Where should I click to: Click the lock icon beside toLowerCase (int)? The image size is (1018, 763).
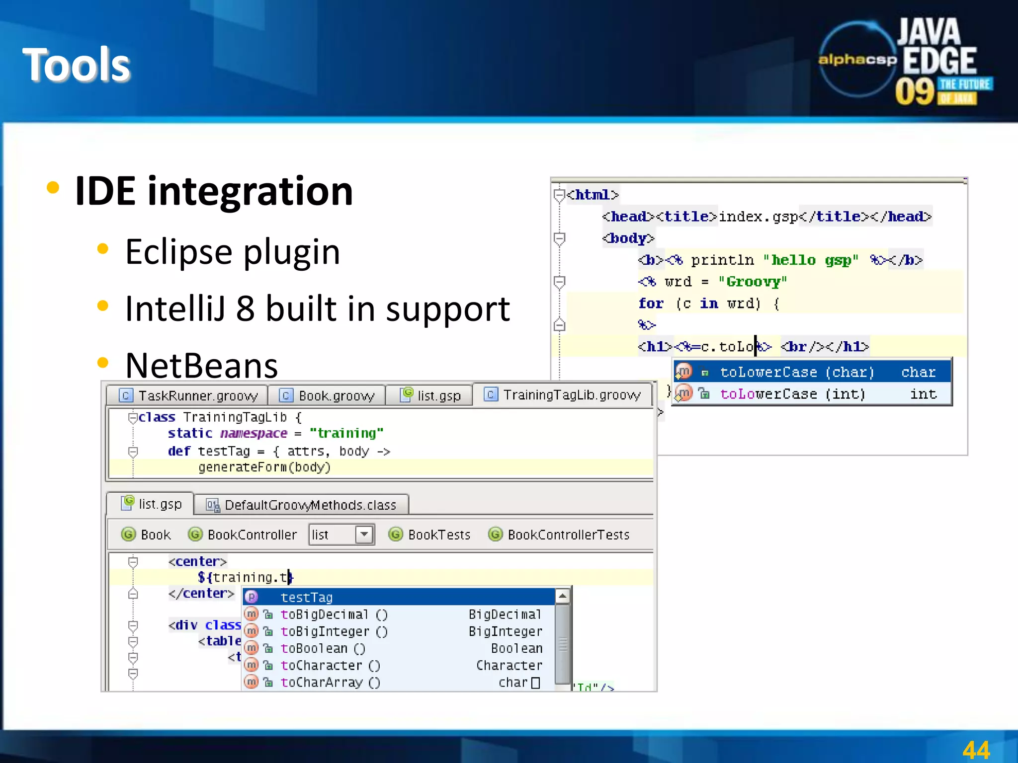(x=704, y=393)
